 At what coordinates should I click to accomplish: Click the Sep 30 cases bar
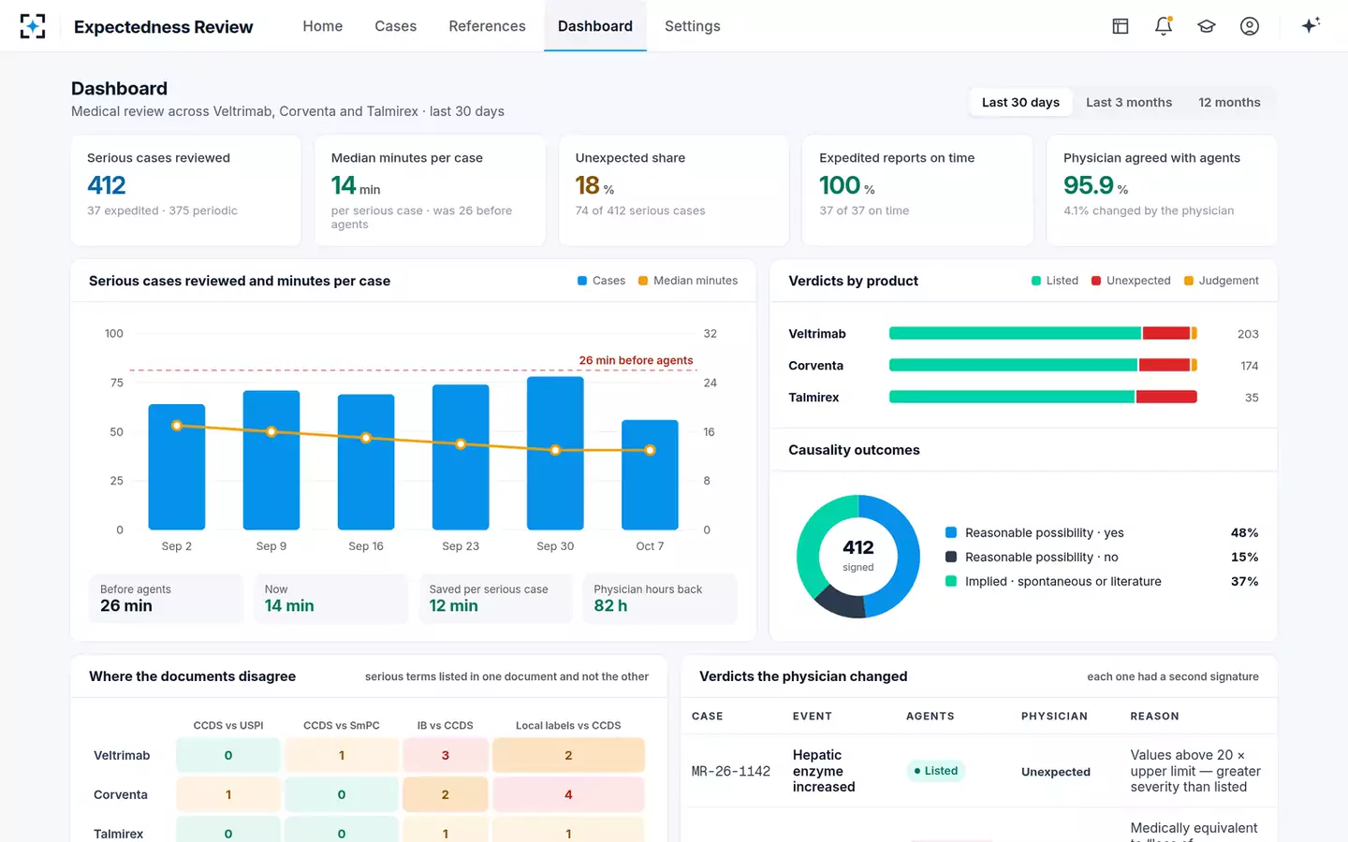click(x=555, y=453)
